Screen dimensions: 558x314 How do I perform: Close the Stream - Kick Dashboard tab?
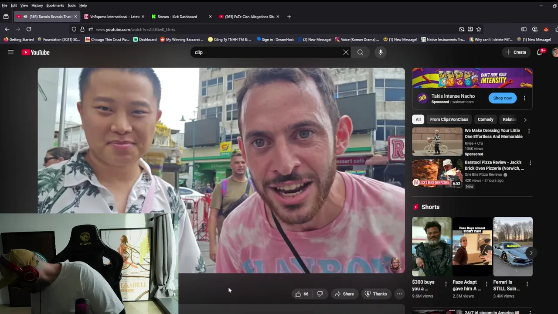click(x=210, y=17)
